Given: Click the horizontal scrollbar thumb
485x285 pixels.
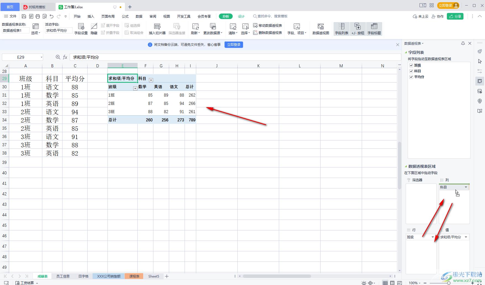Looking at the screenshot, I should [x=277, y=276].
